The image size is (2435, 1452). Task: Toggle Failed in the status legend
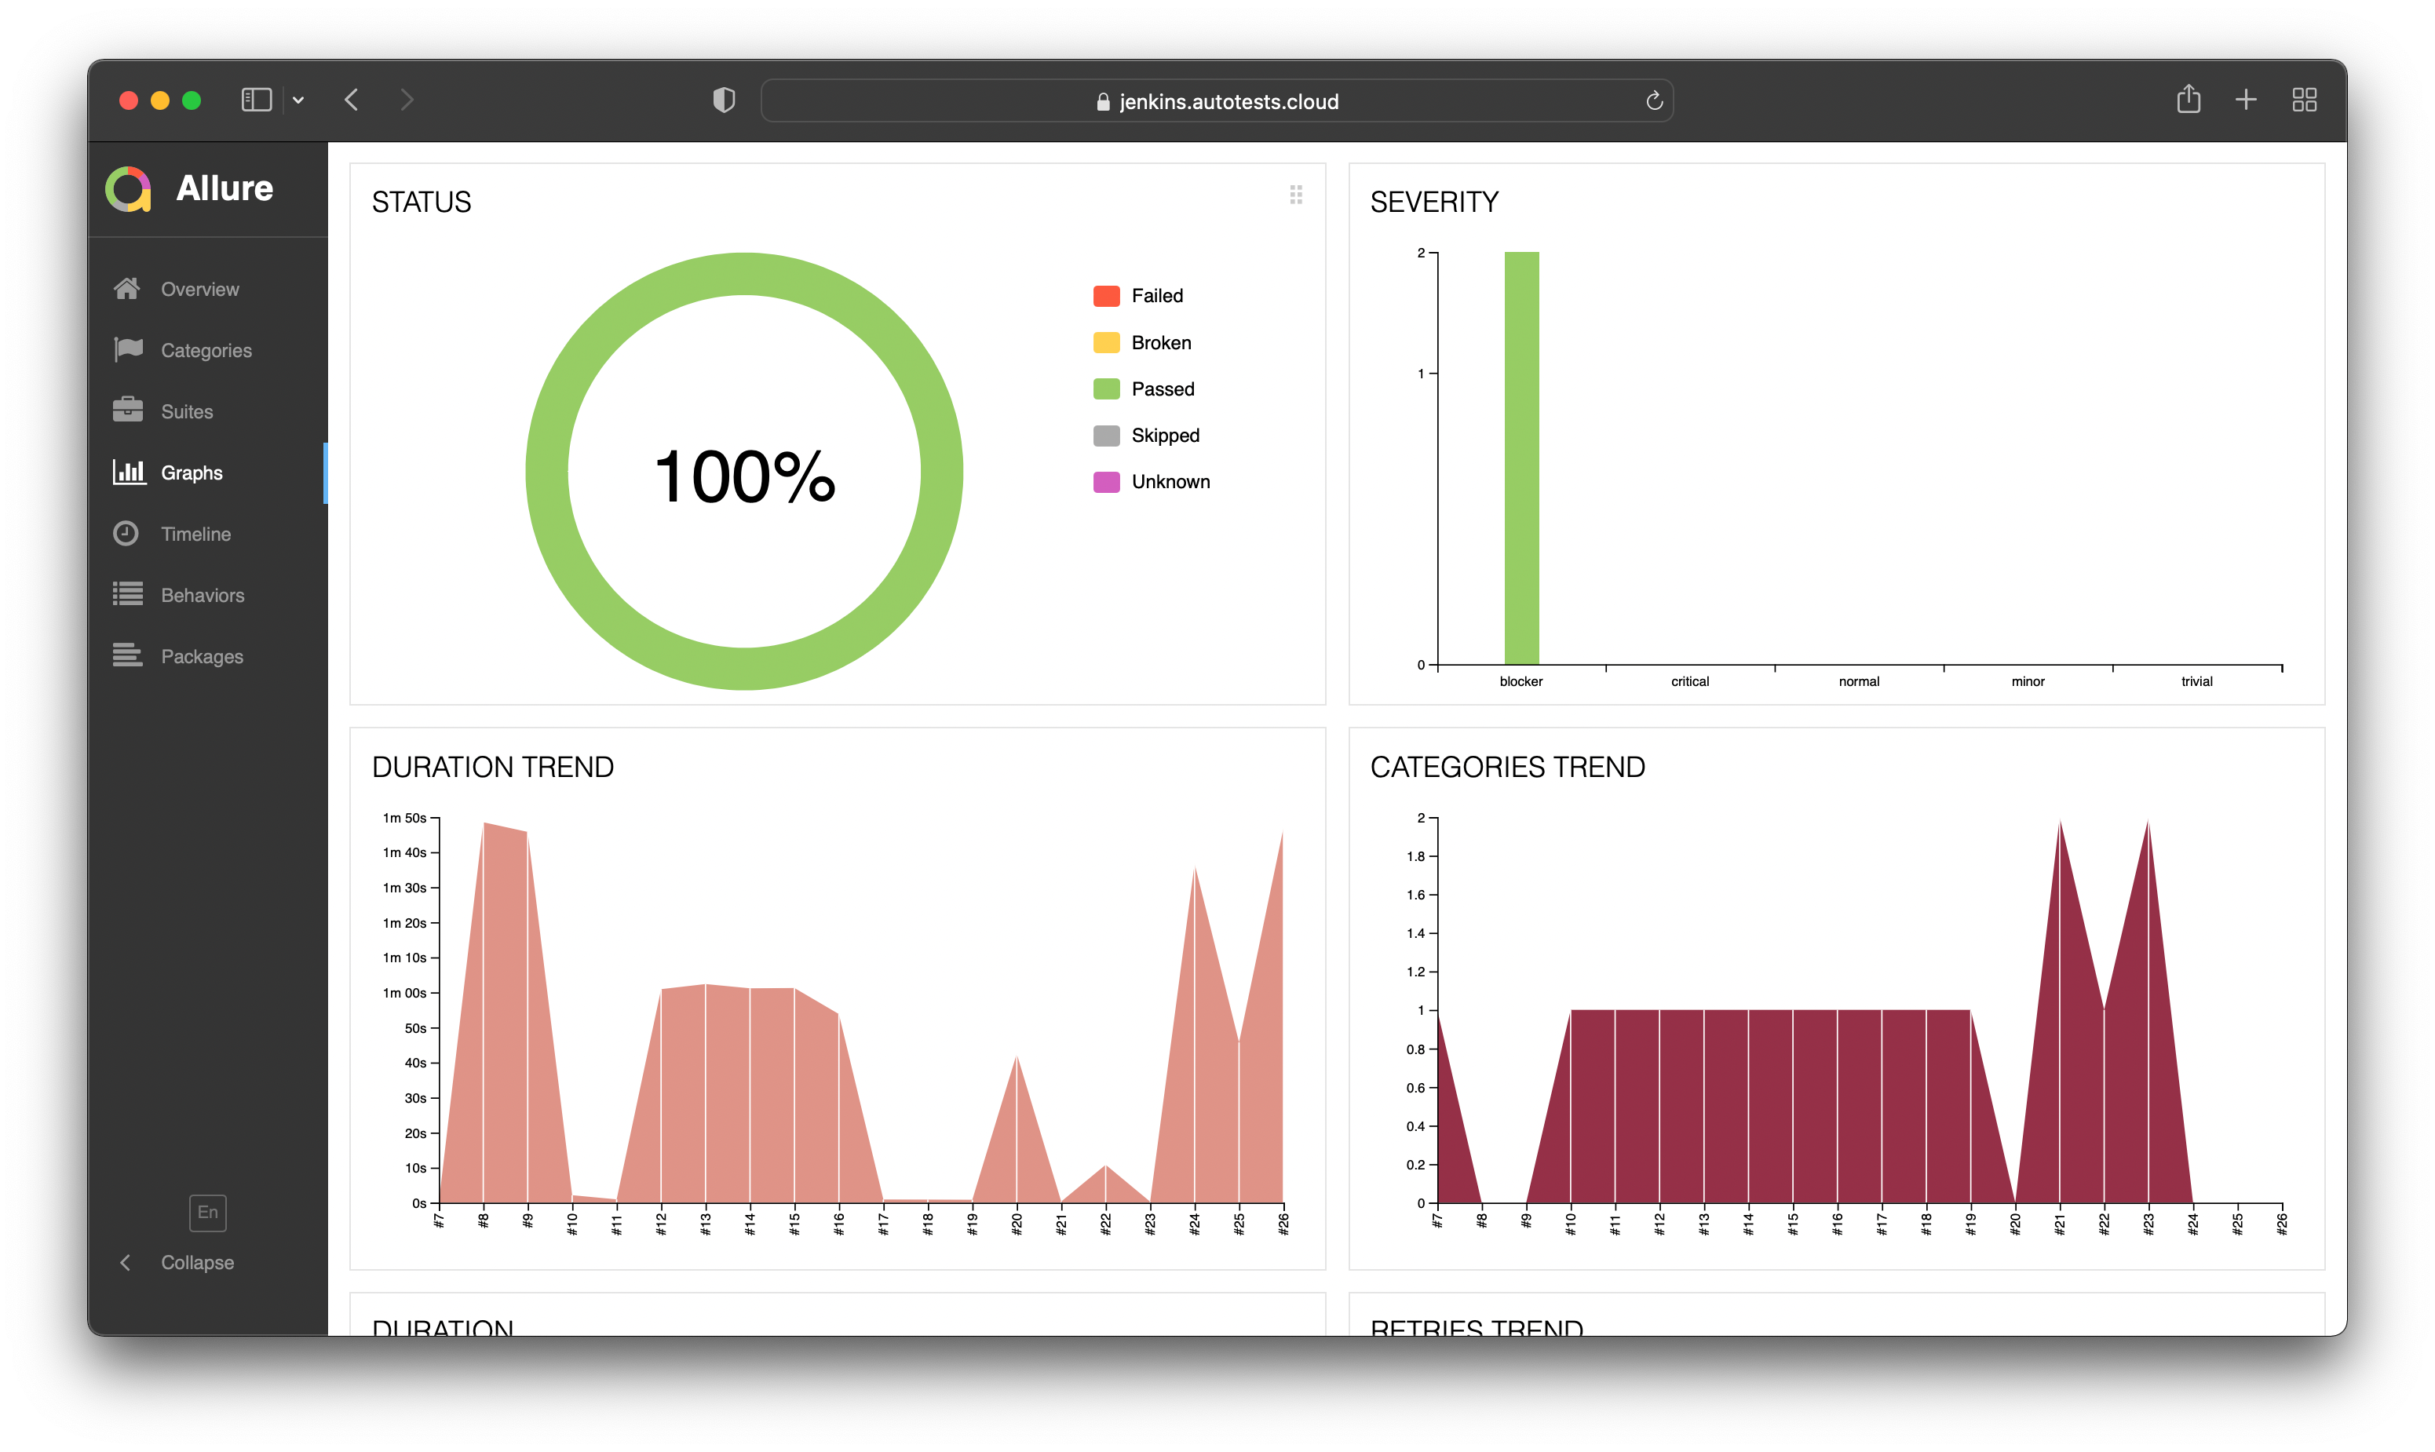click(x=1156, y=295)
